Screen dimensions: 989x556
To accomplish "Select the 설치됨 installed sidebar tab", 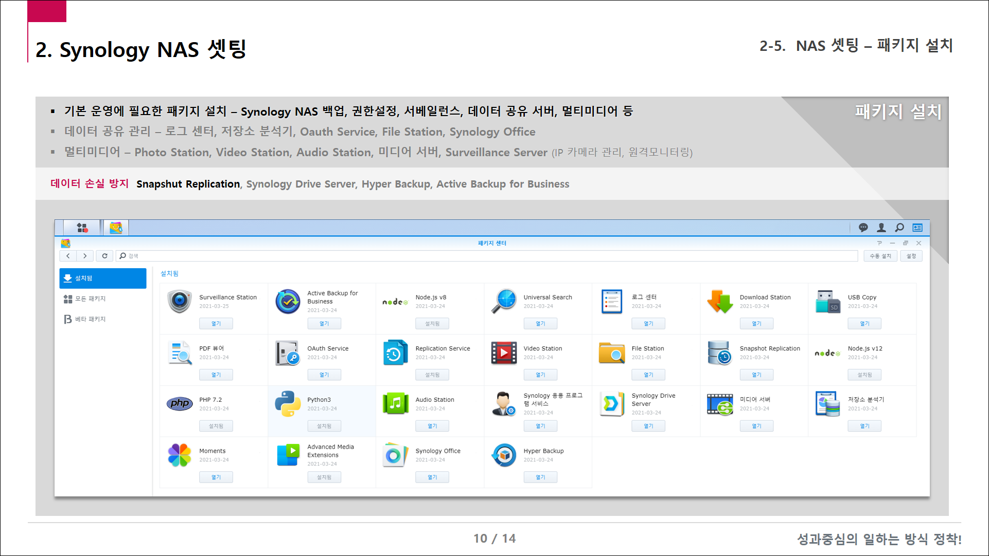I will point(103,278).
